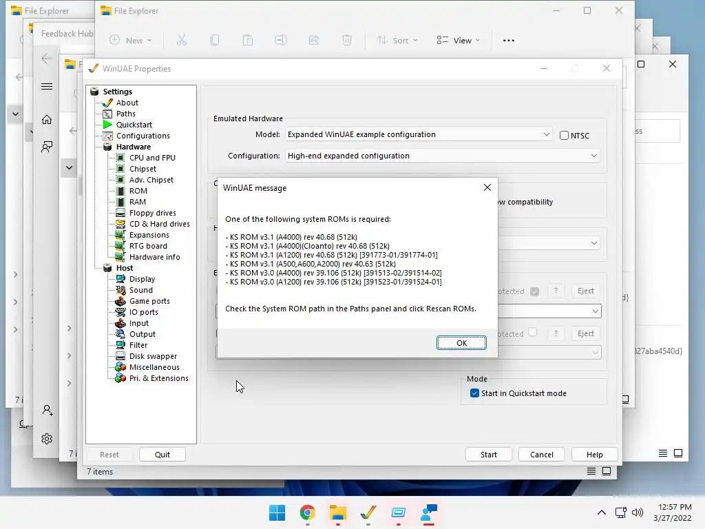Select the Host category heading
Screen dimensions: 705x529
(x=125, y=268)
